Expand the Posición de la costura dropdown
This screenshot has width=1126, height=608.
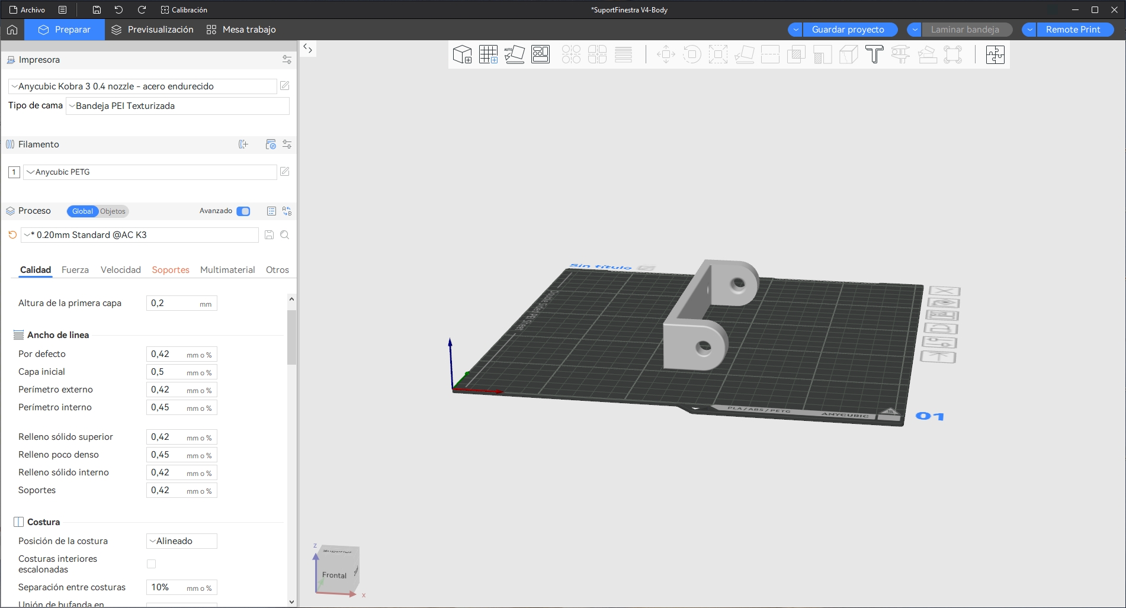tap(181, 541)
